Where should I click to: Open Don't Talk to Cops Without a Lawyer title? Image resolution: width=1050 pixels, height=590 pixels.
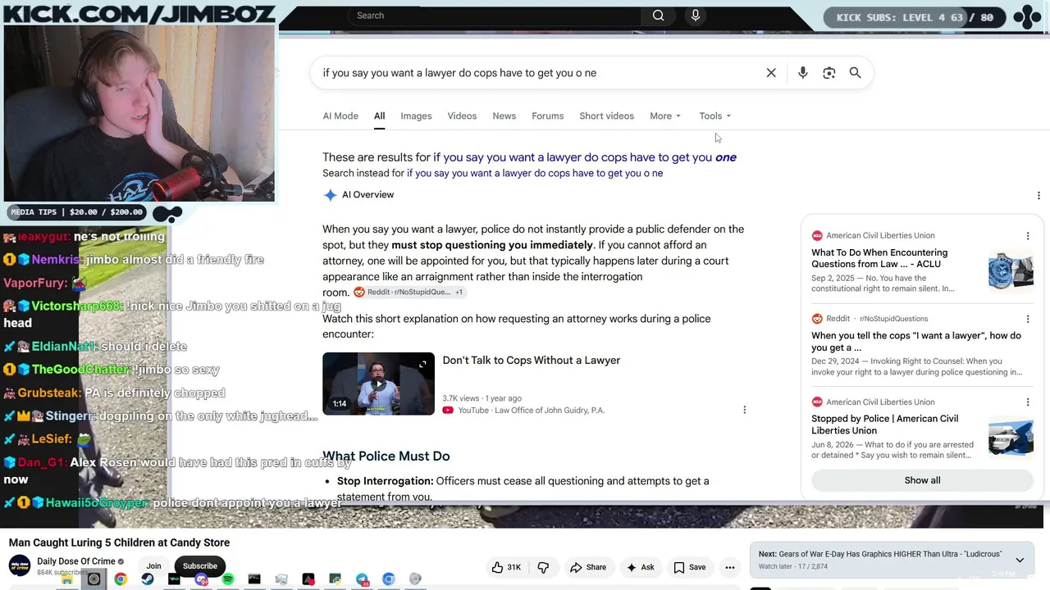click(531, 360)
